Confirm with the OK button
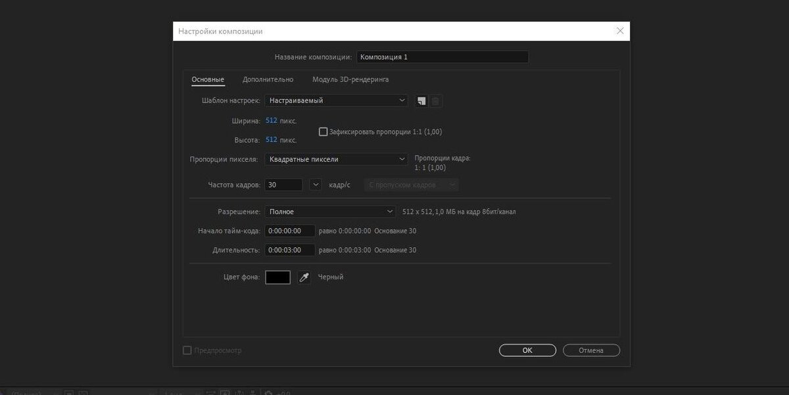 click(527, 350)
